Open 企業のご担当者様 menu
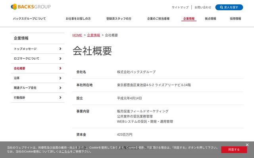 [x=158, y=19]
